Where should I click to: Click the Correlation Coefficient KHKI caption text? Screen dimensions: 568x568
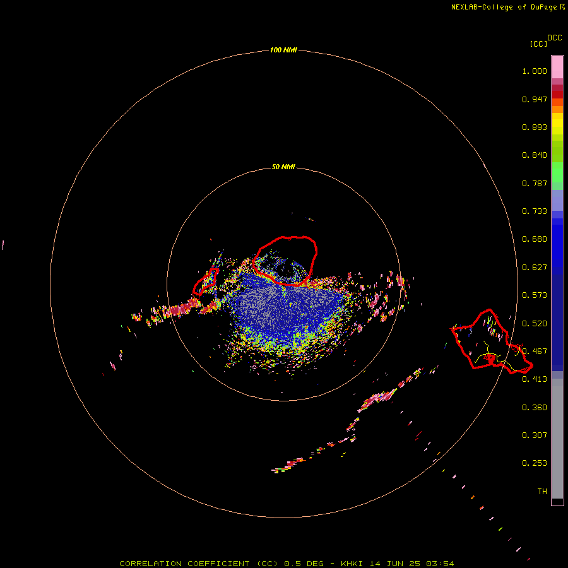point(287,564)
